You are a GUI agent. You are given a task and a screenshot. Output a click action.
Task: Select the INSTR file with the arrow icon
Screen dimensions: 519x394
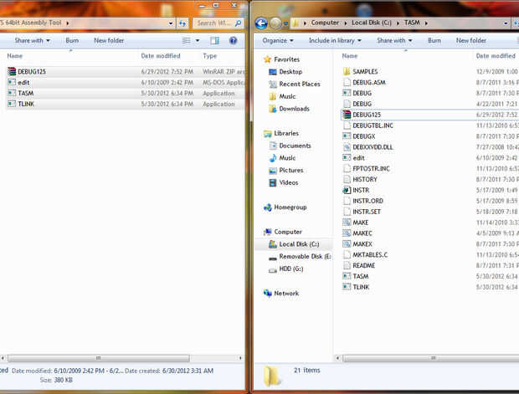tap(356, 190)
